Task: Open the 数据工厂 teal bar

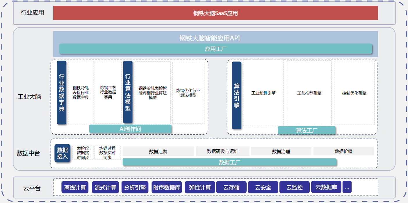Action: point(229,162)
